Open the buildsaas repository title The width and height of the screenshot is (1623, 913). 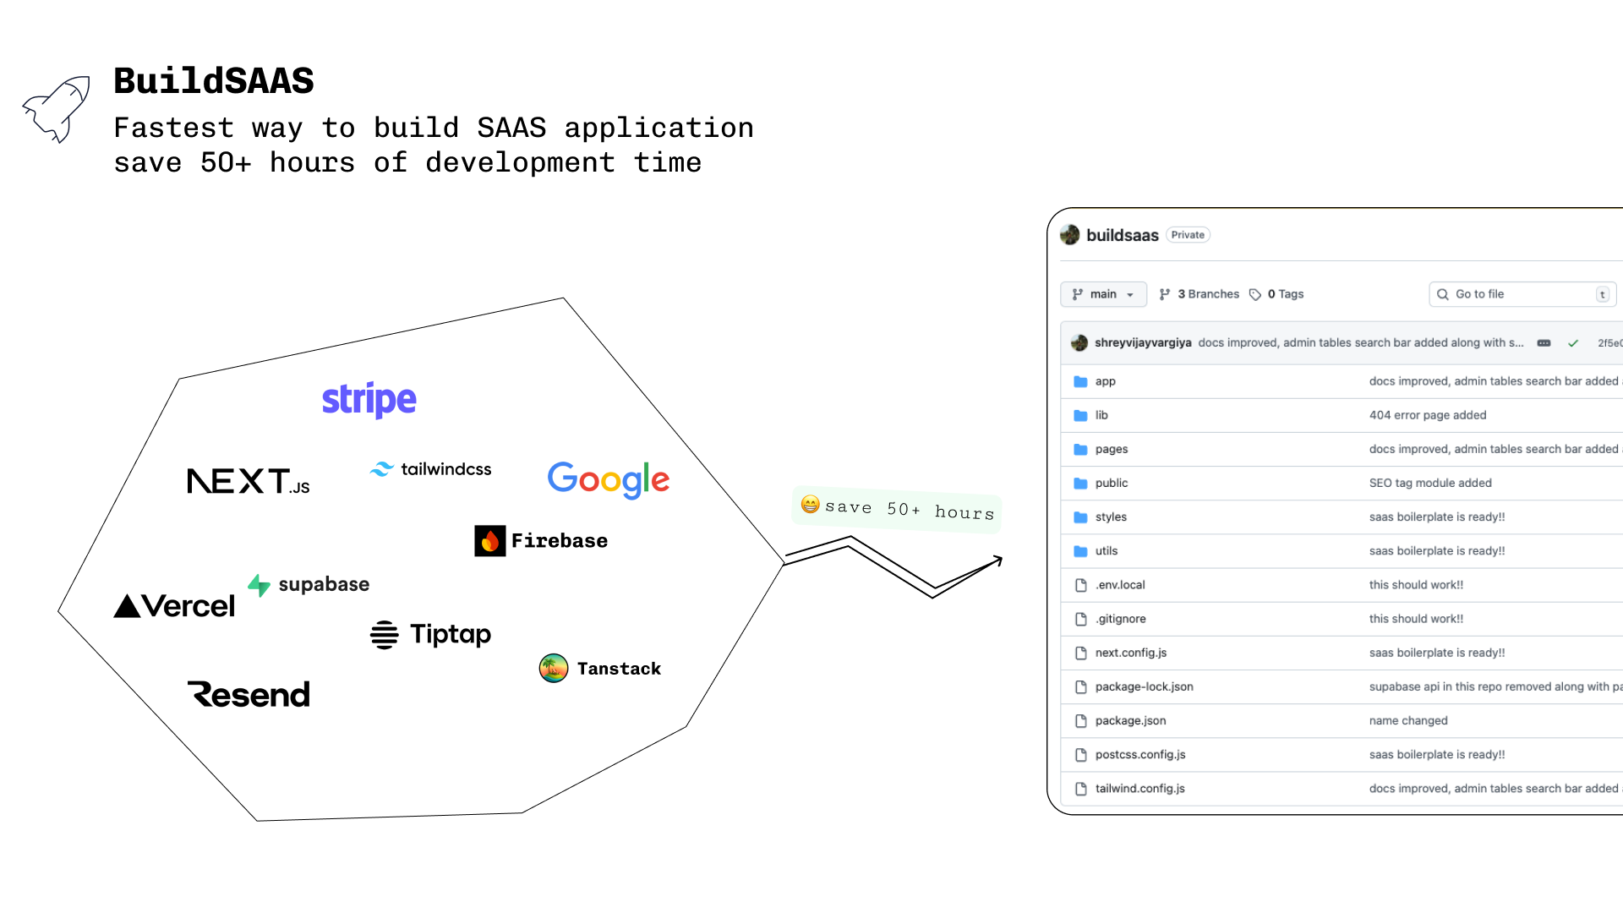pos(1122,234)
